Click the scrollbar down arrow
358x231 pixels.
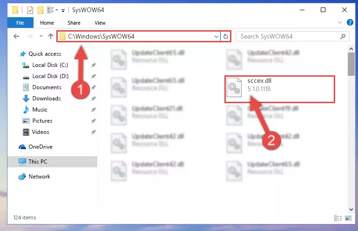[351, 210]
